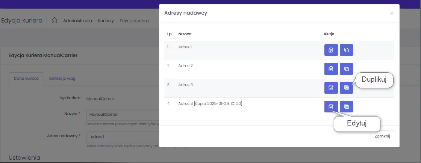Click edit icon for third row Adres 3
This screenshot has width=421, height=163.
point(331,88)
